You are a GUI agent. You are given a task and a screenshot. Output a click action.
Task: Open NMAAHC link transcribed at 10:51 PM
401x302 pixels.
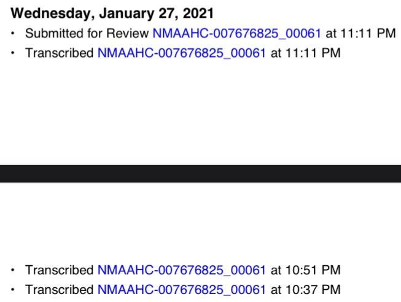pyautogui.click(x=181, y=270)
